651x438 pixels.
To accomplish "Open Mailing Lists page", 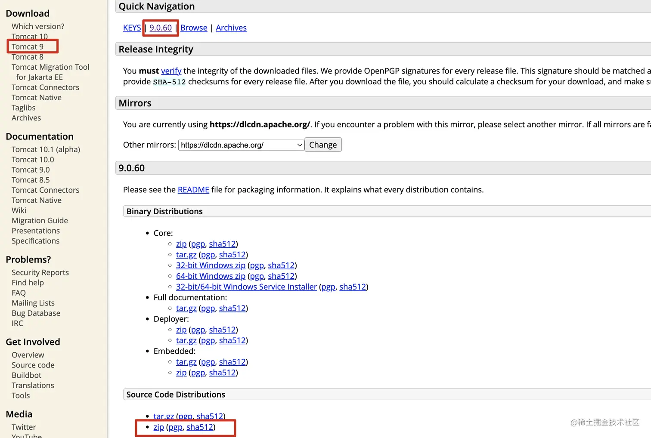I will pyautogui.click(x=33, y=303).
